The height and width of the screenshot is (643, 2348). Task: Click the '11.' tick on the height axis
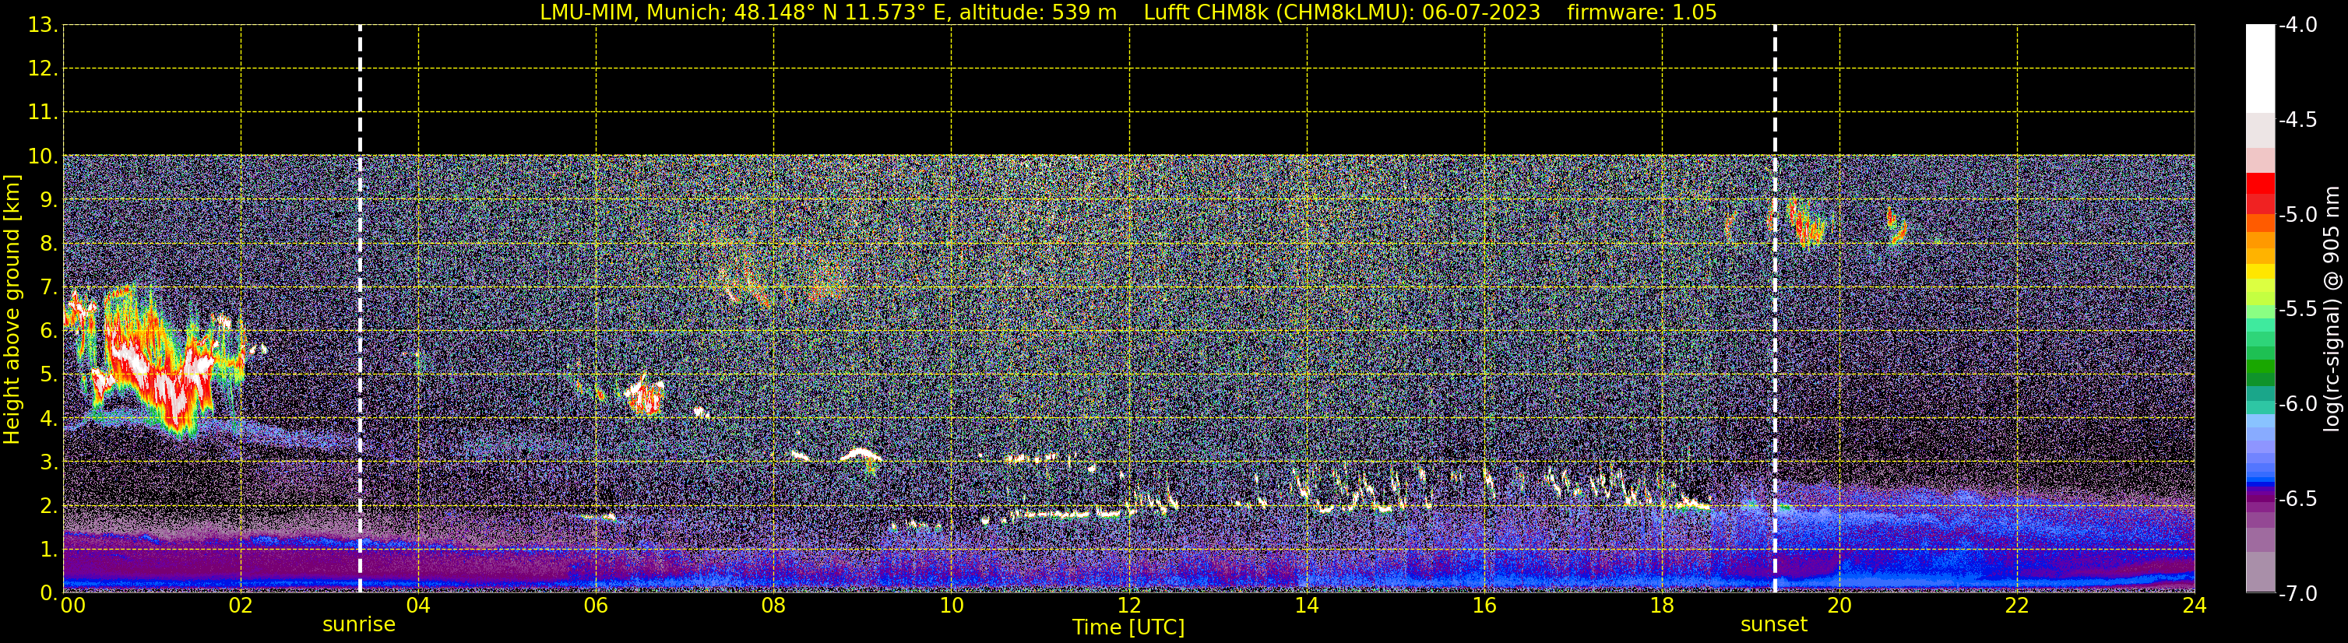pos(42,113)
